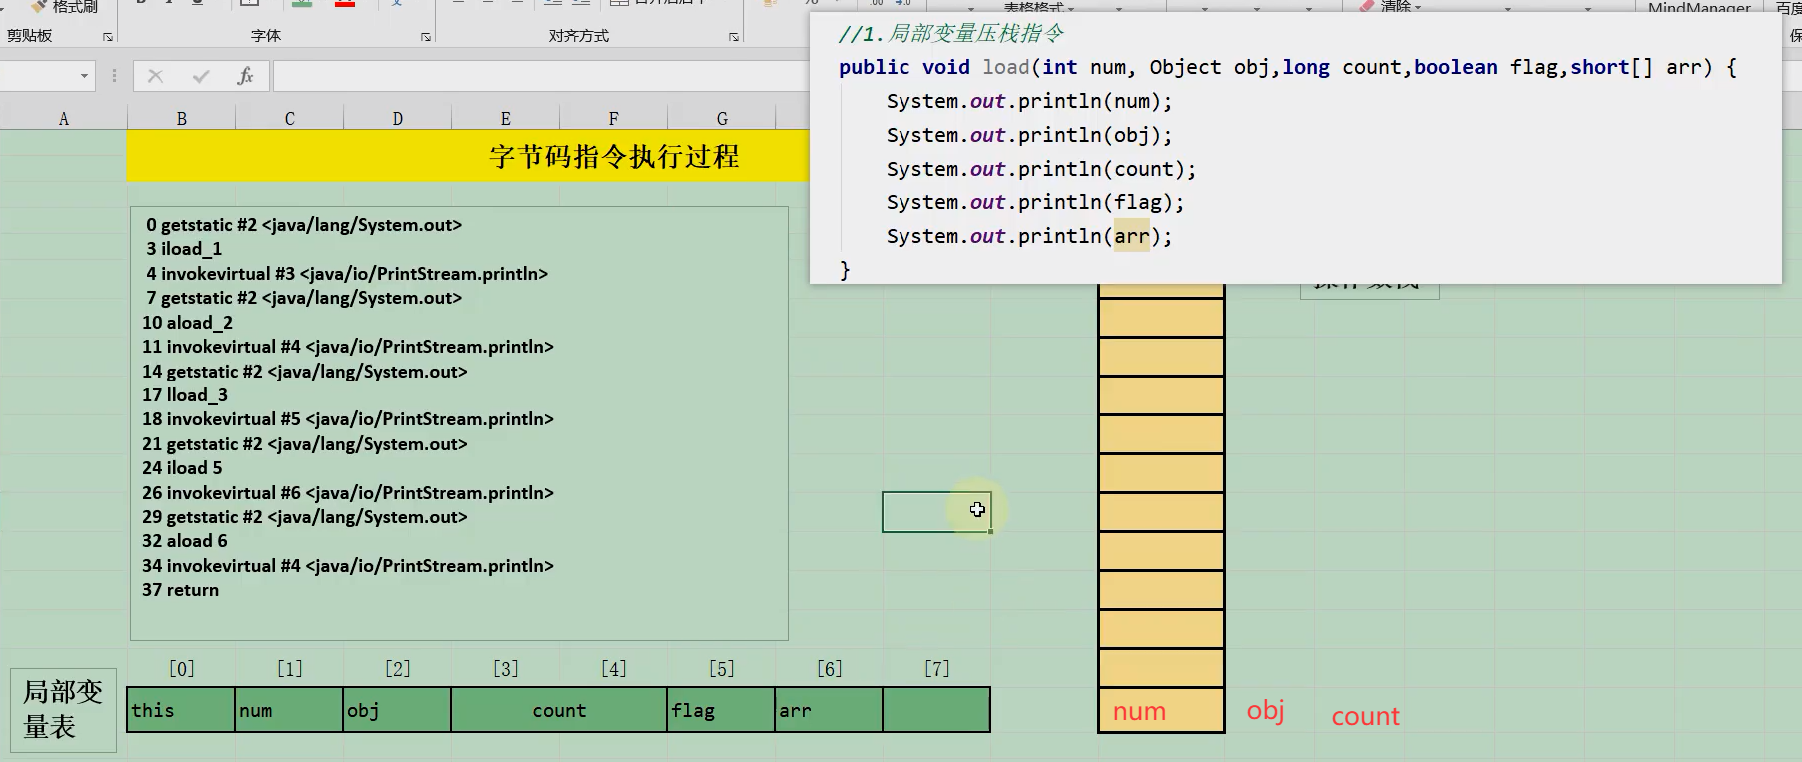Click the '//1.局部变量压栈指令' comment line
1802x762 pixels.
pyautogui.click(x=950, y=34)
